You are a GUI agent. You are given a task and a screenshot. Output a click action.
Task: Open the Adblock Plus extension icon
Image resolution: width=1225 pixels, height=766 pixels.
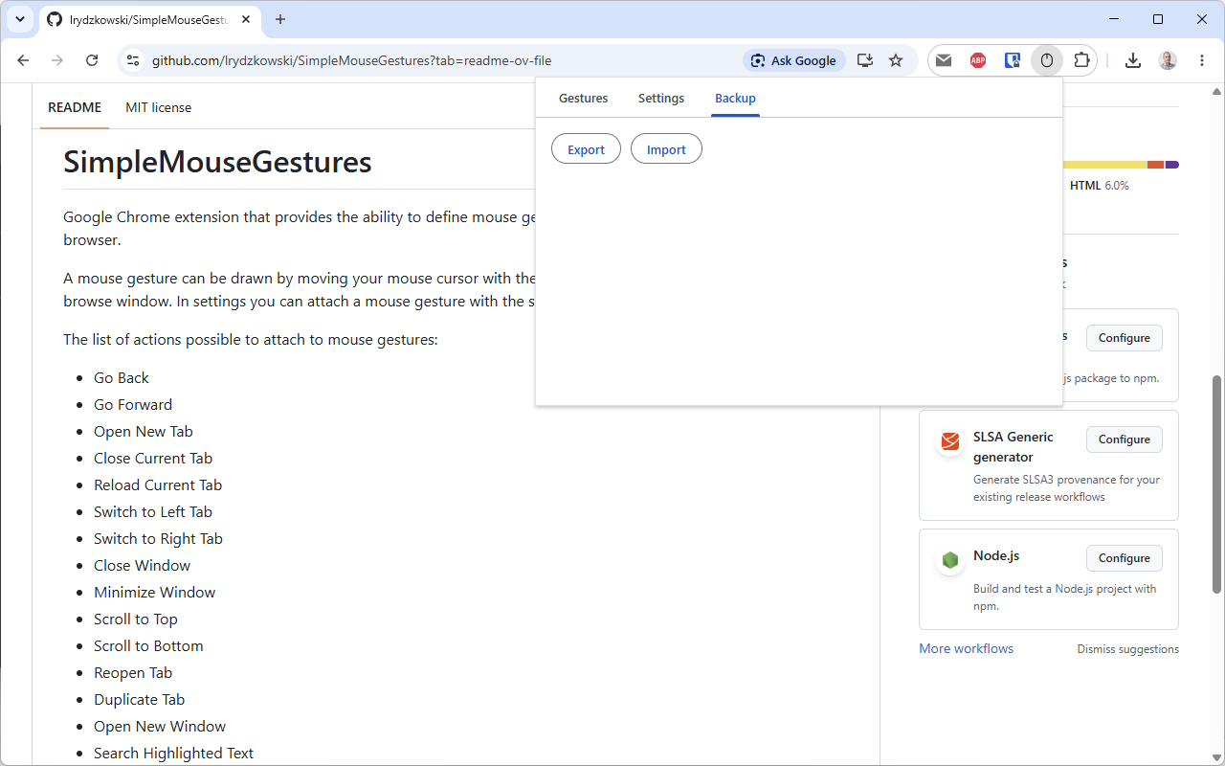[978, 60]
